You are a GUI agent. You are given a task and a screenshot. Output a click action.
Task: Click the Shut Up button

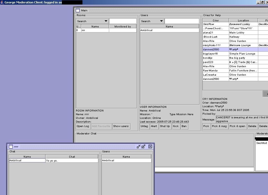point(165,126)
